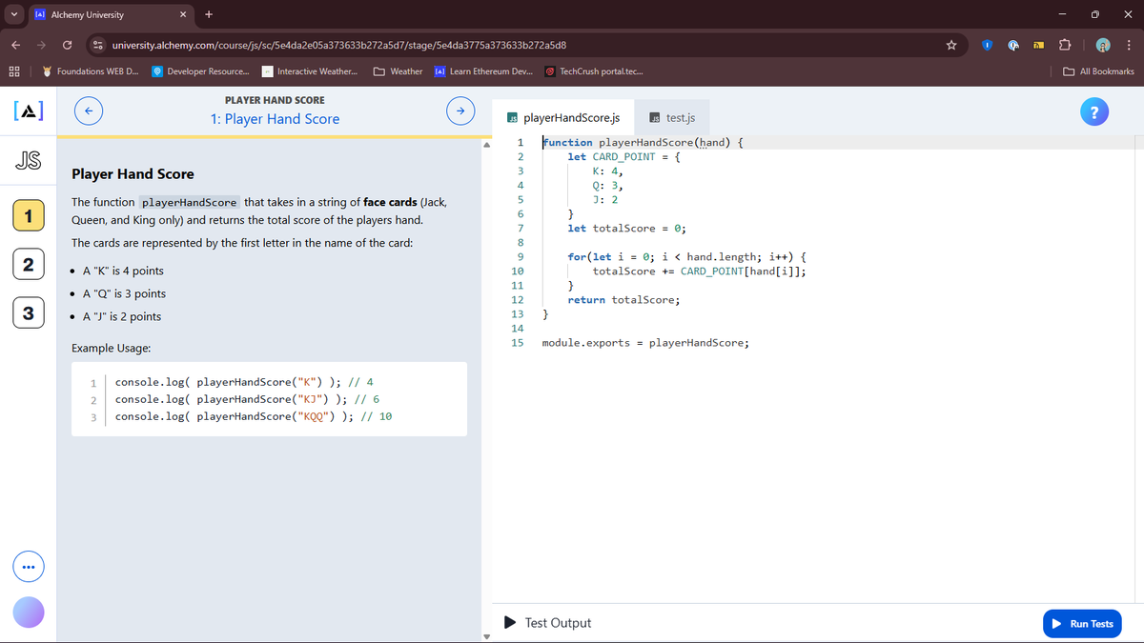Viewport: 1144px width, 643px height.
Task: Open Developer Resource... bookmark
Action: click(202, 71)
